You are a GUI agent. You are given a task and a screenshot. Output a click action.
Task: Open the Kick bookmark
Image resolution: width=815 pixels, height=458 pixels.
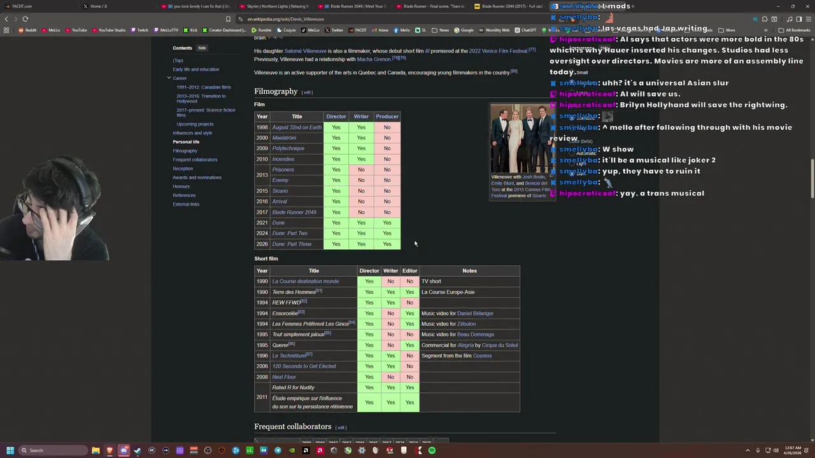click(190, 30)
